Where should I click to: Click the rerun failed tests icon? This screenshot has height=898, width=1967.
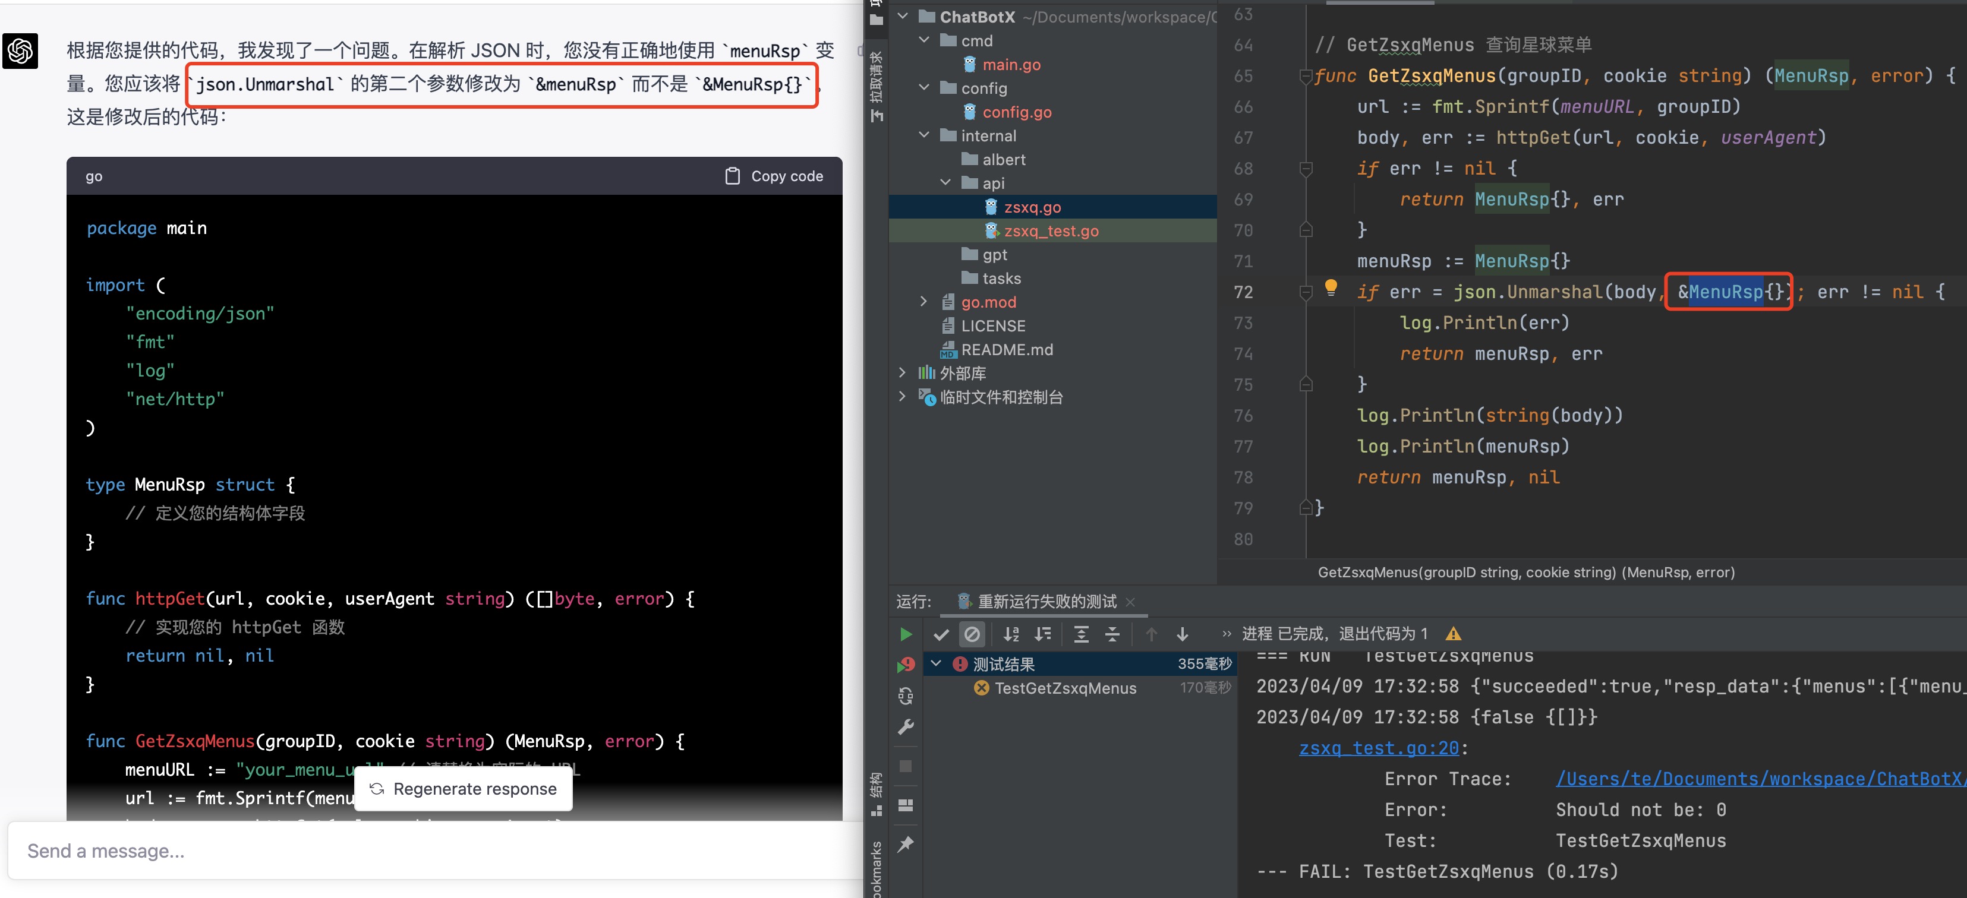tap(906, 665)
